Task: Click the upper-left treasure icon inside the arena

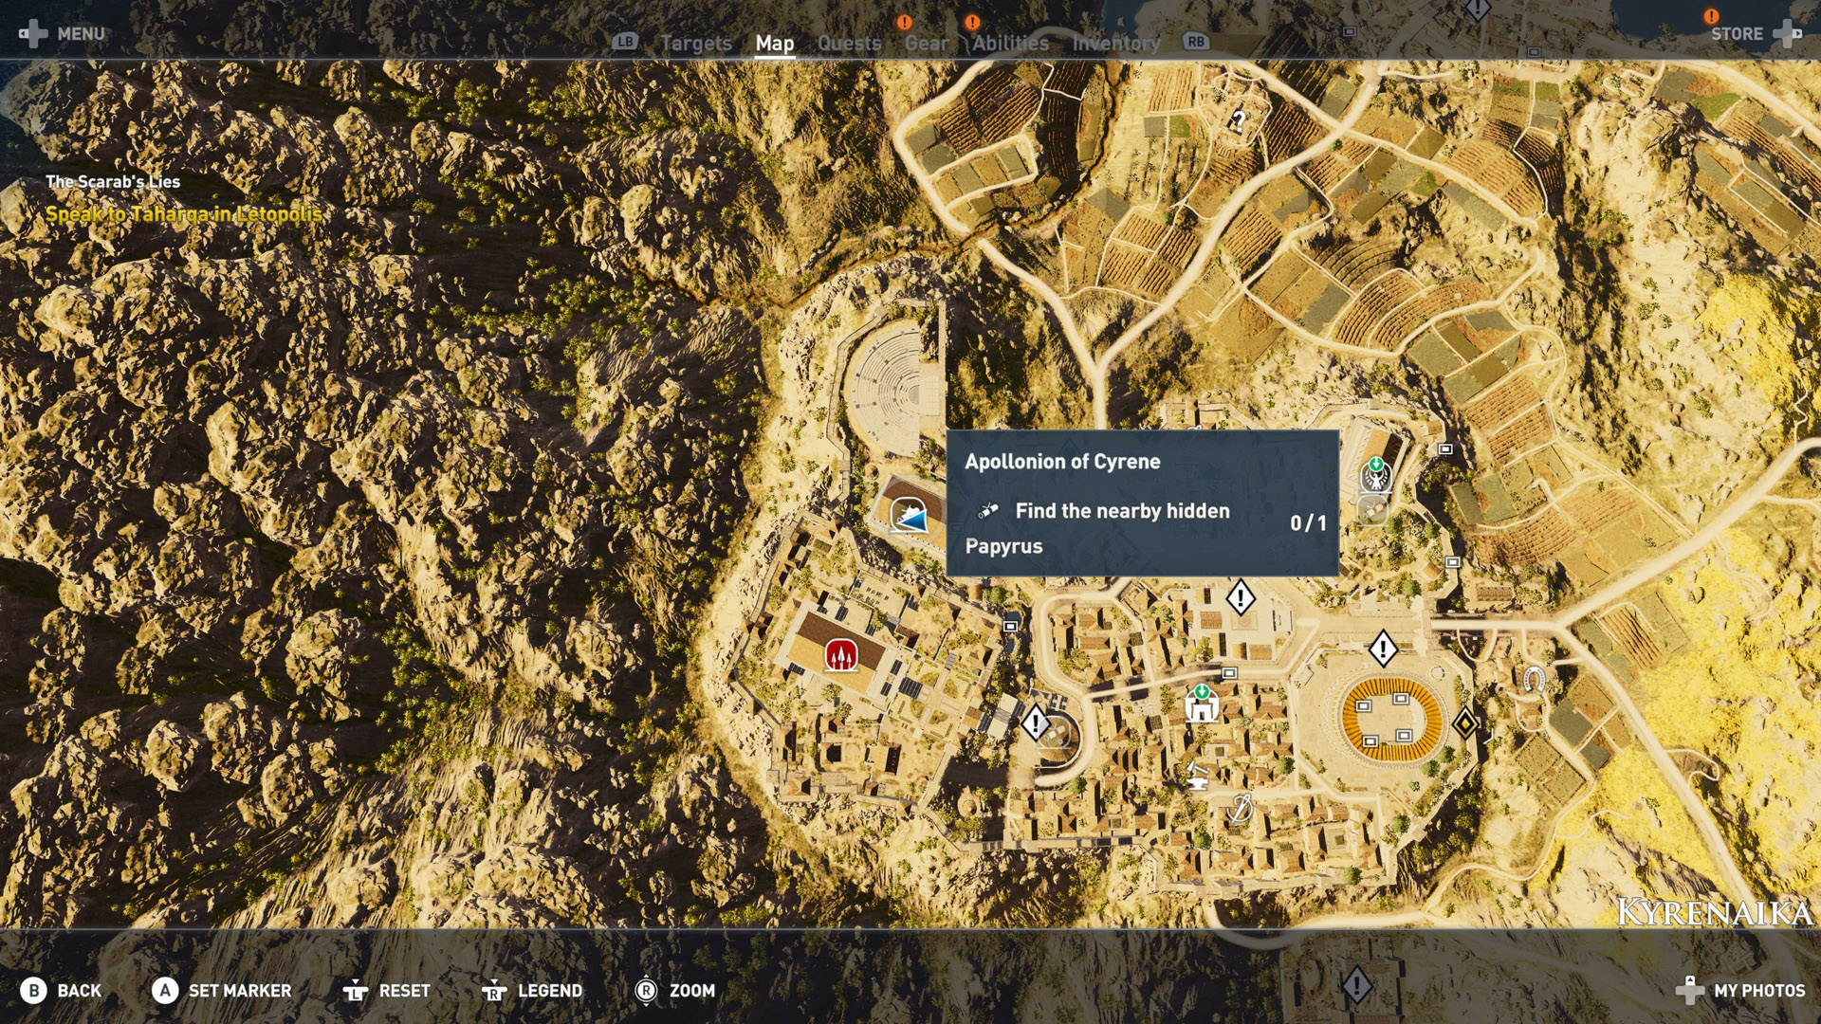Action: [x=1364, y=705]
